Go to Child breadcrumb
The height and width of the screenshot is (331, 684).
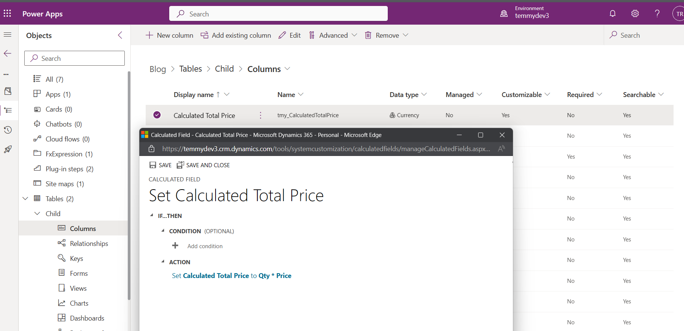(224, 69)
